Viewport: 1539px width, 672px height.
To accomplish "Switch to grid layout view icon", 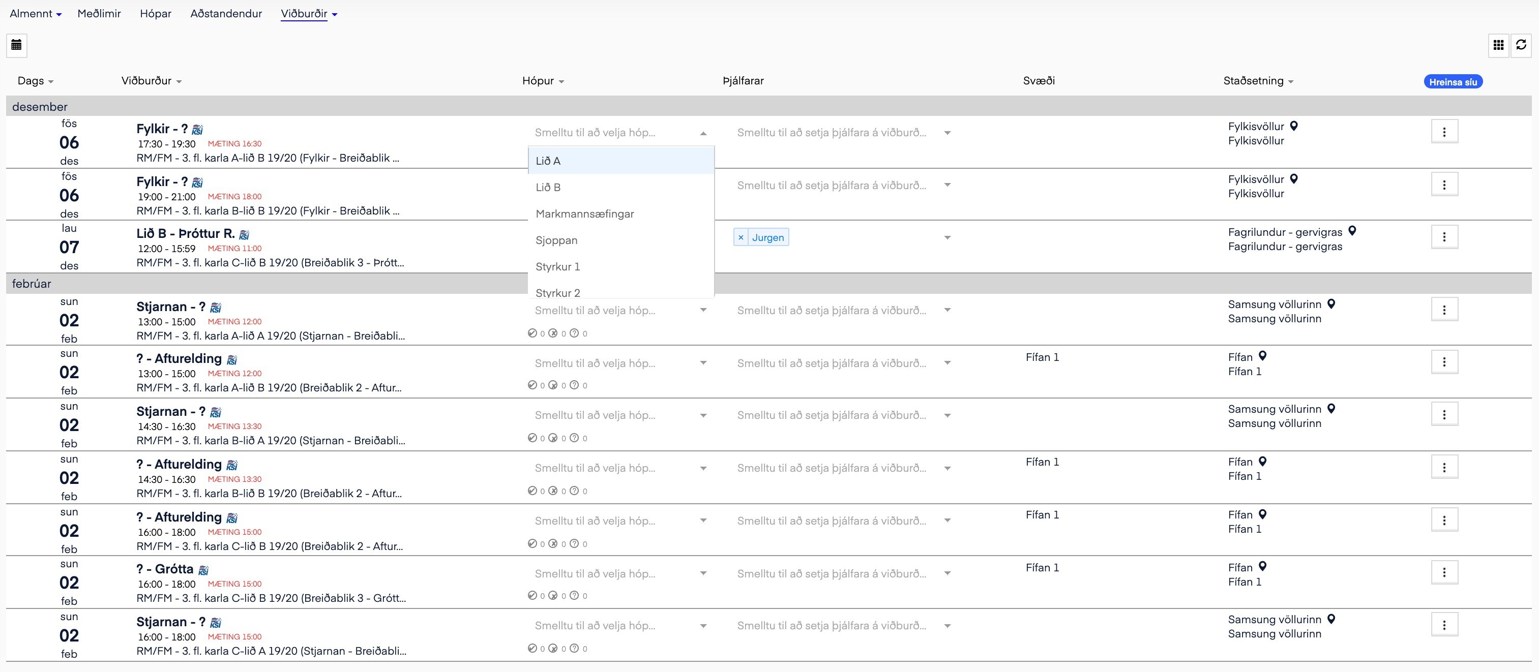I will (x=1498, y=45).
